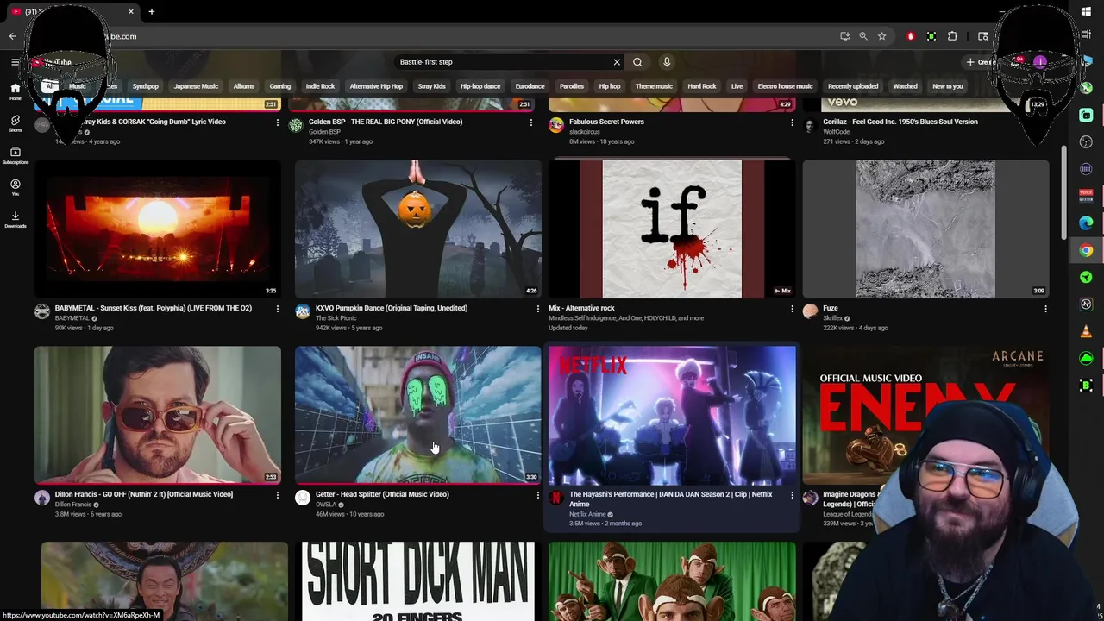The width and height of the screenshot is (1104, 621).
Task: Select the Alternative Hip Hop chip
Action: pos(376,86)
